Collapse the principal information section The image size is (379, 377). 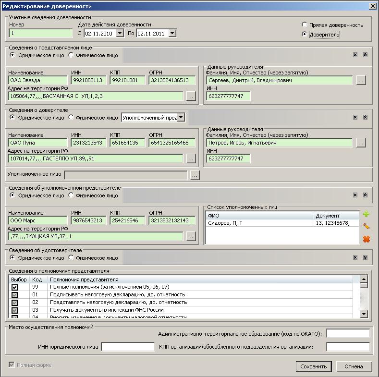[x=365, y=117]
